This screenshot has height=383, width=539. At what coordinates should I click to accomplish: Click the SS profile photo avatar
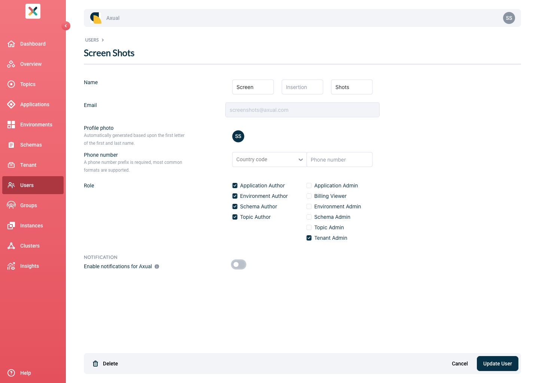point(238,136)
